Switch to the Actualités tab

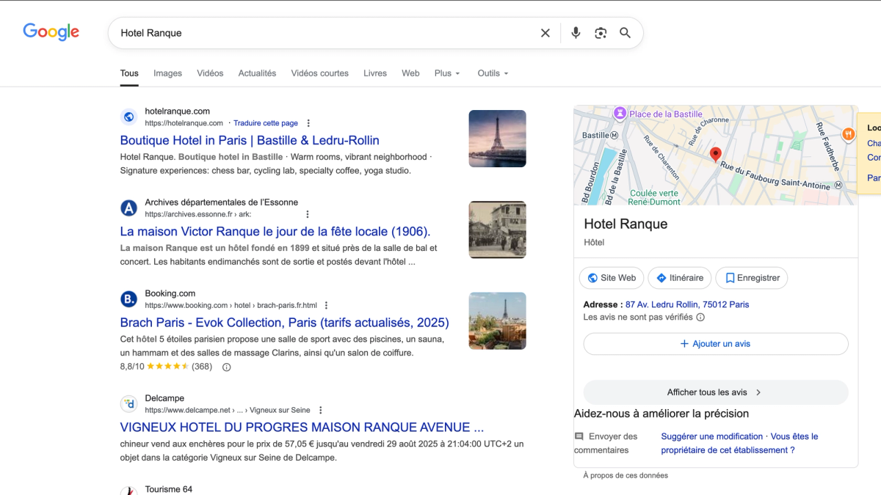point(257,73)
